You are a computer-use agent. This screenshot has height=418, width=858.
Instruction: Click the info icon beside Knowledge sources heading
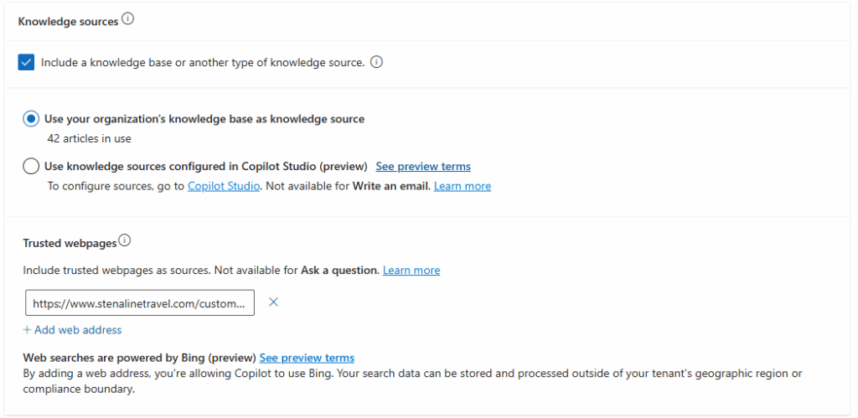pyautogui.click(x=127, y=20)
